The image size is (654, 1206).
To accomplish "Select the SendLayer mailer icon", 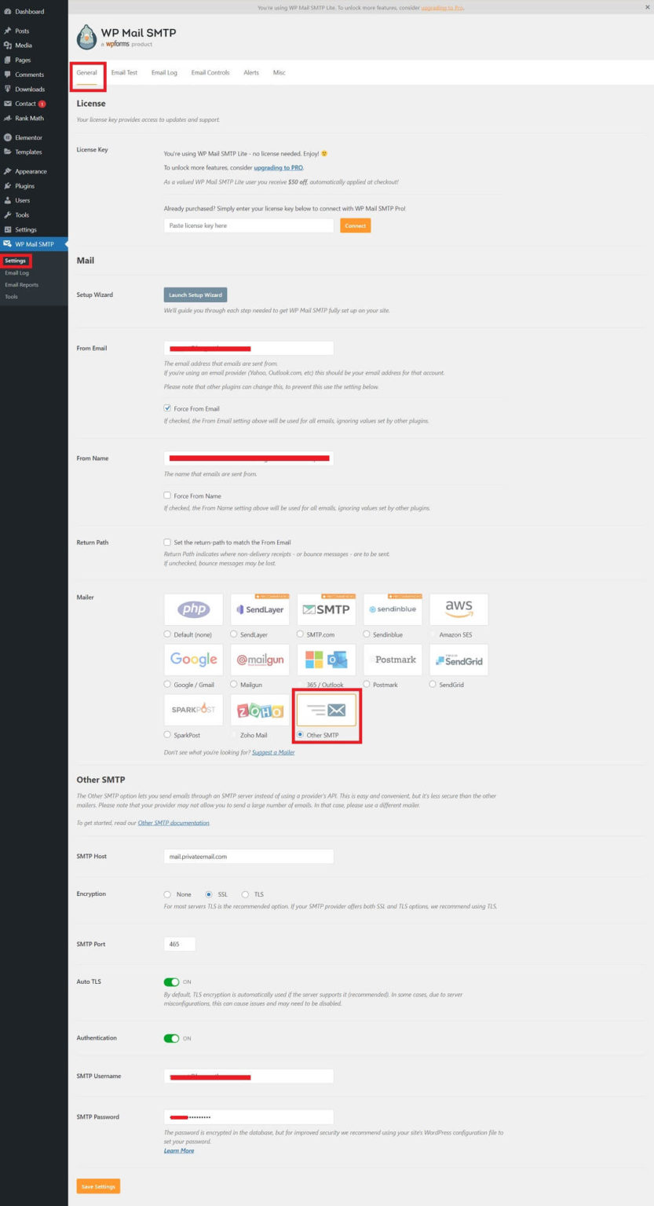I will pyautogui.click(x=259, y=608).
